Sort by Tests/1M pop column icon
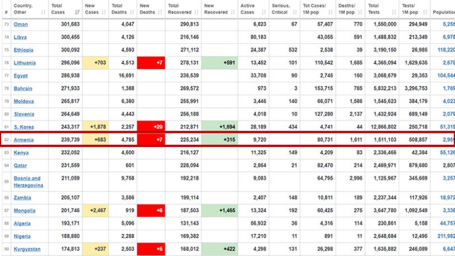This screenshot has height=256, width=455. tap(425, 12)
